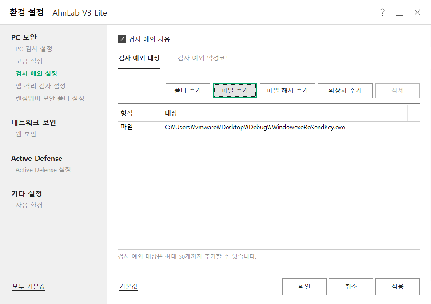Click the 확장자 추가 button
The width and height of the screenshot is (431, 304).
tap(345, 90)
